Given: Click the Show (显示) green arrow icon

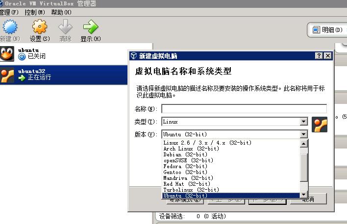Looking at the screenshot, I should [x=91, y=27].
